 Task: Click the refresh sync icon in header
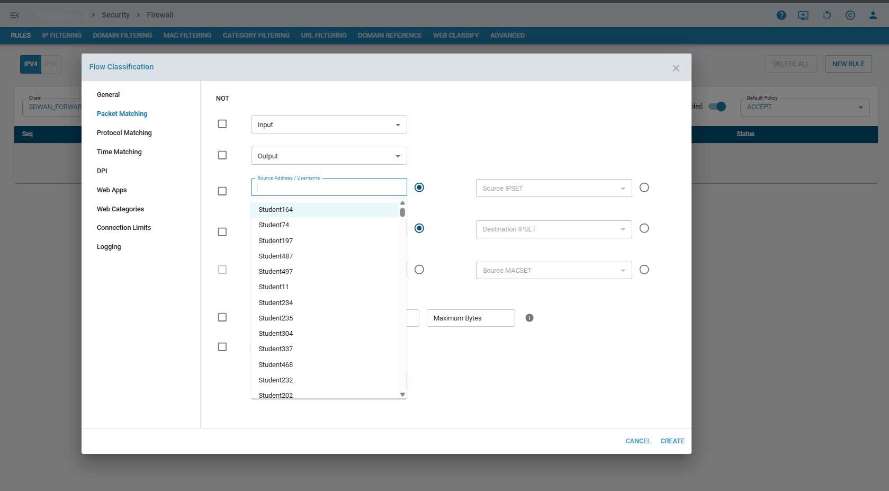coord(827,15)
